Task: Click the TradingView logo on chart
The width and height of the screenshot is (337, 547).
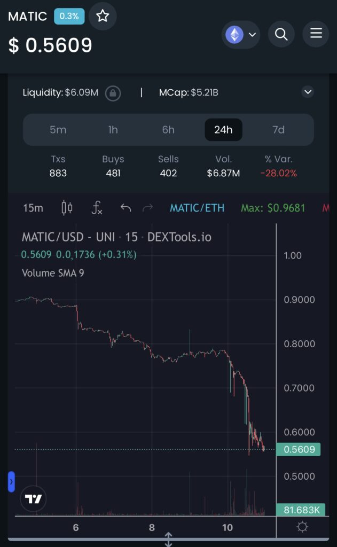Action: point(34,499)
